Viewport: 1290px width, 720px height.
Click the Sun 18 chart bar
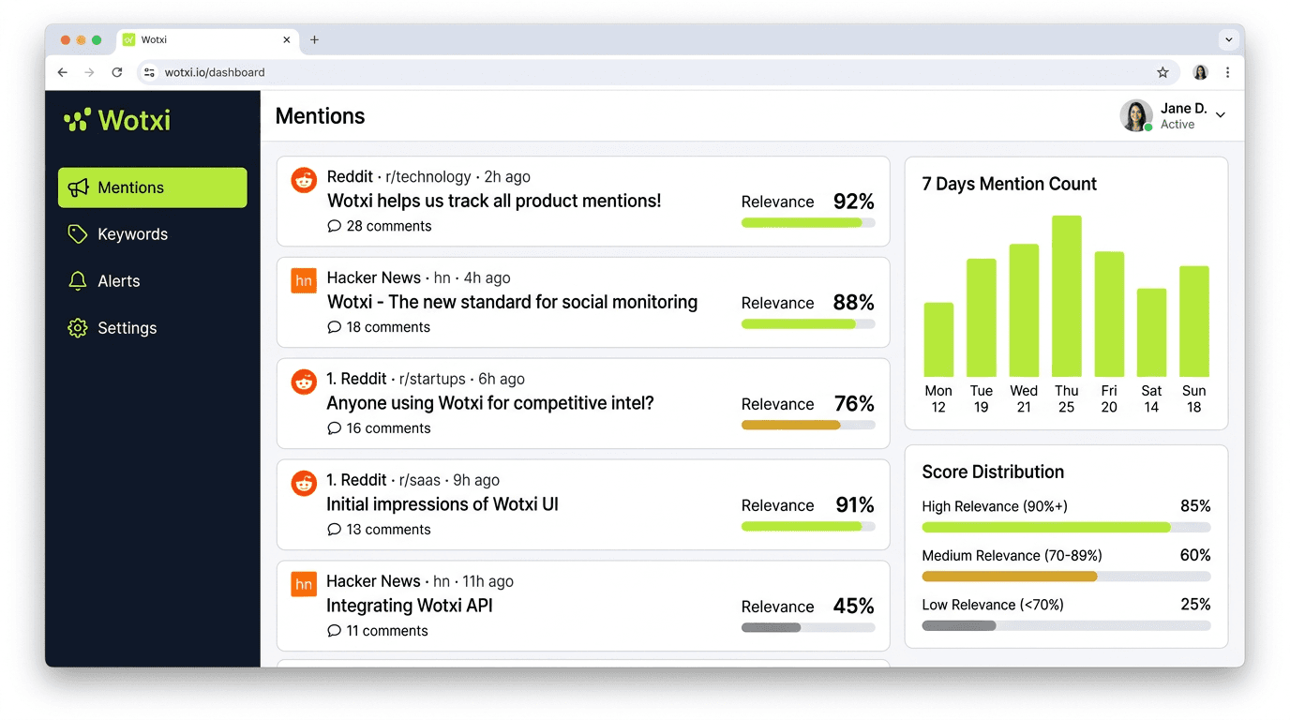click(1194, 322)
